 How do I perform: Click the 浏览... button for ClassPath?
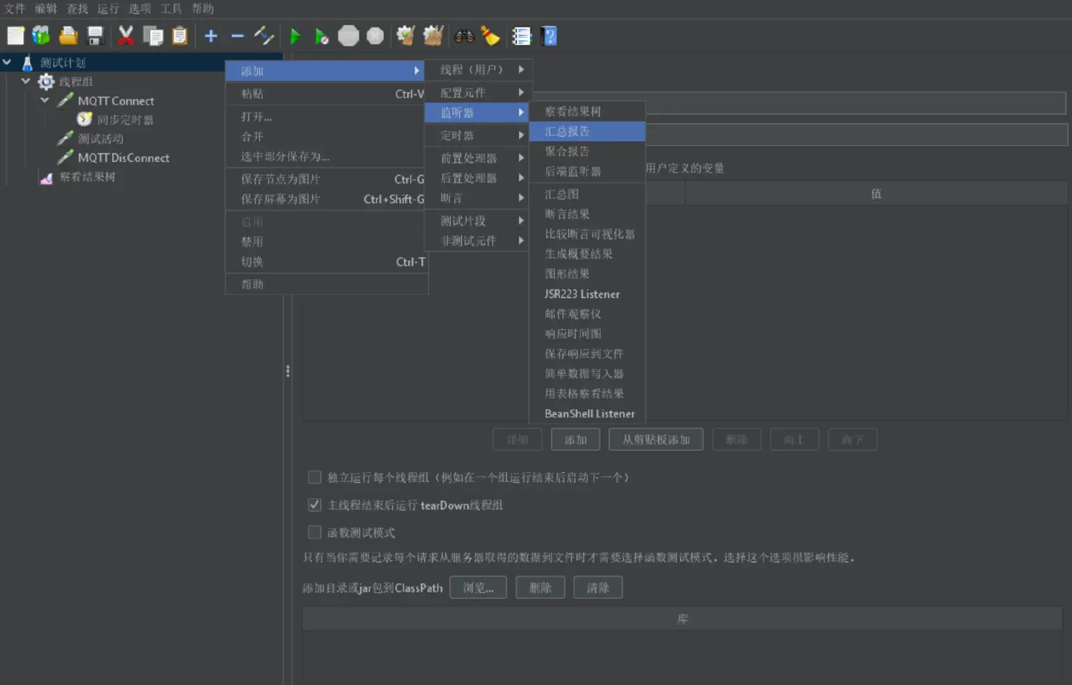coord(477,587)
